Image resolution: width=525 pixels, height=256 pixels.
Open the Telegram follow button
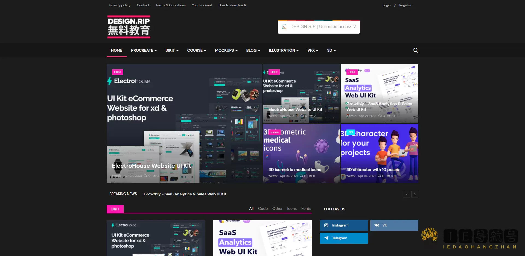click(344, 238)
